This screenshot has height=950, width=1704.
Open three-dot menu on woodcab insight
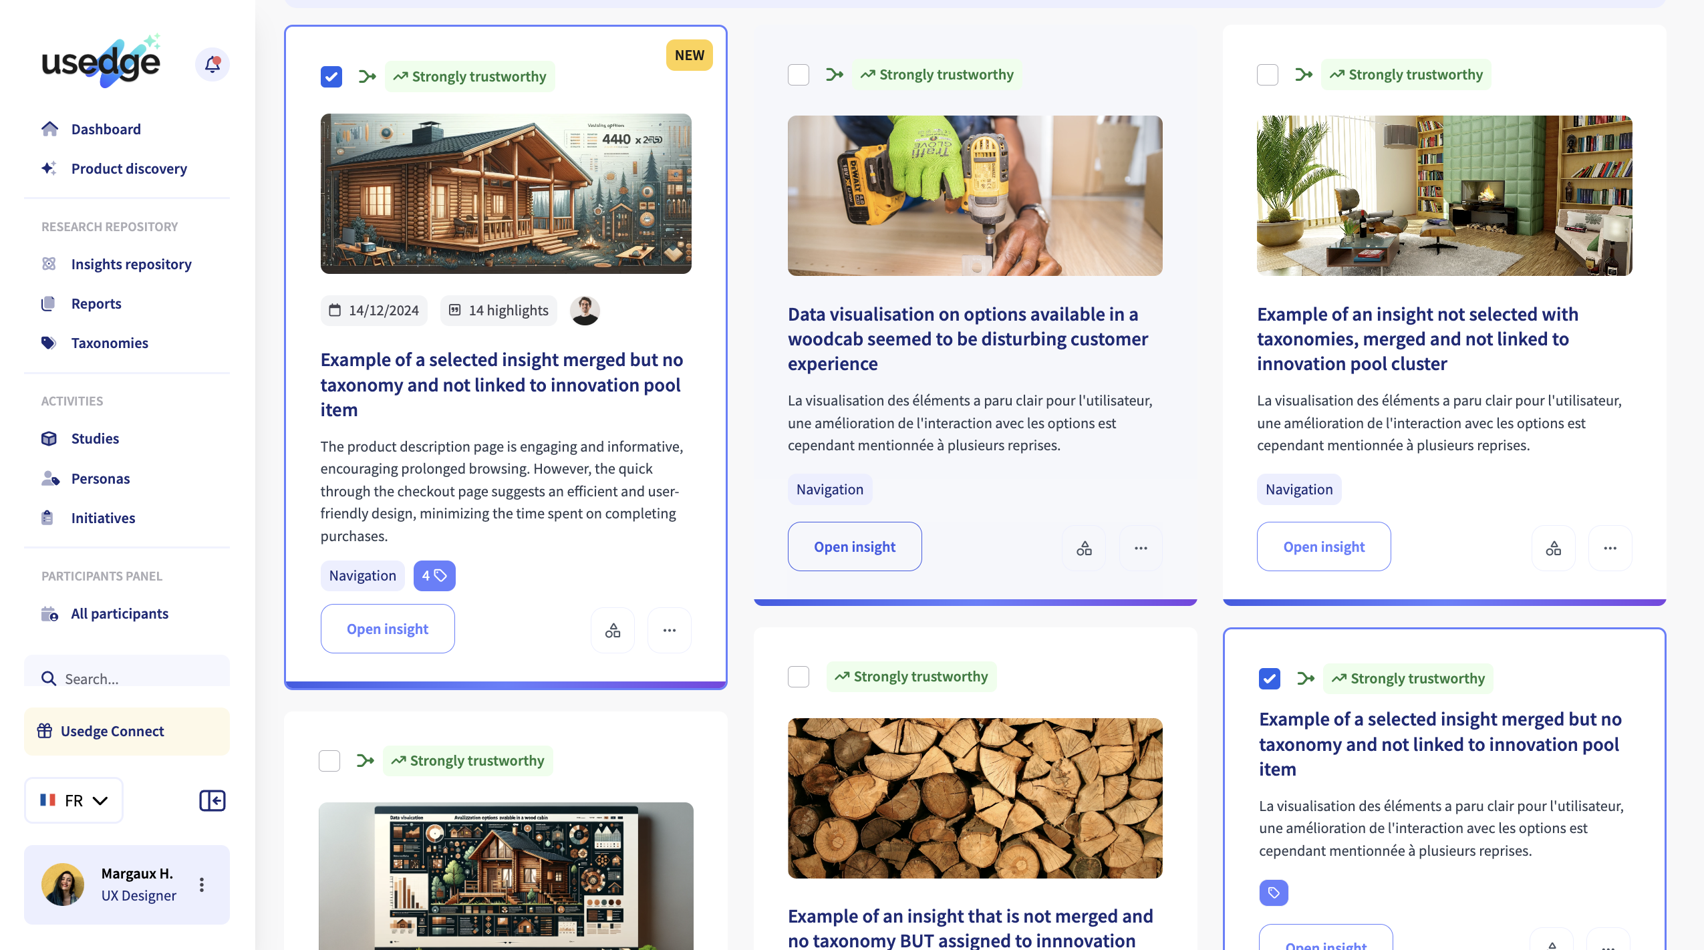coord(1140,548)
